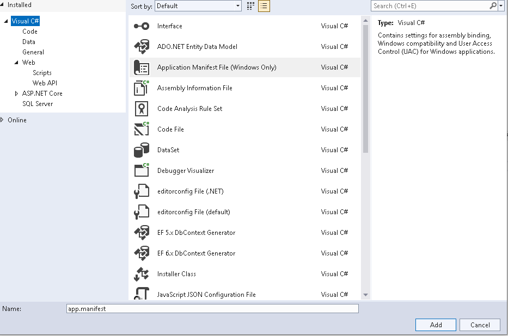Click the DataSet template icon
508x336 pixels.
pos(142,150)
